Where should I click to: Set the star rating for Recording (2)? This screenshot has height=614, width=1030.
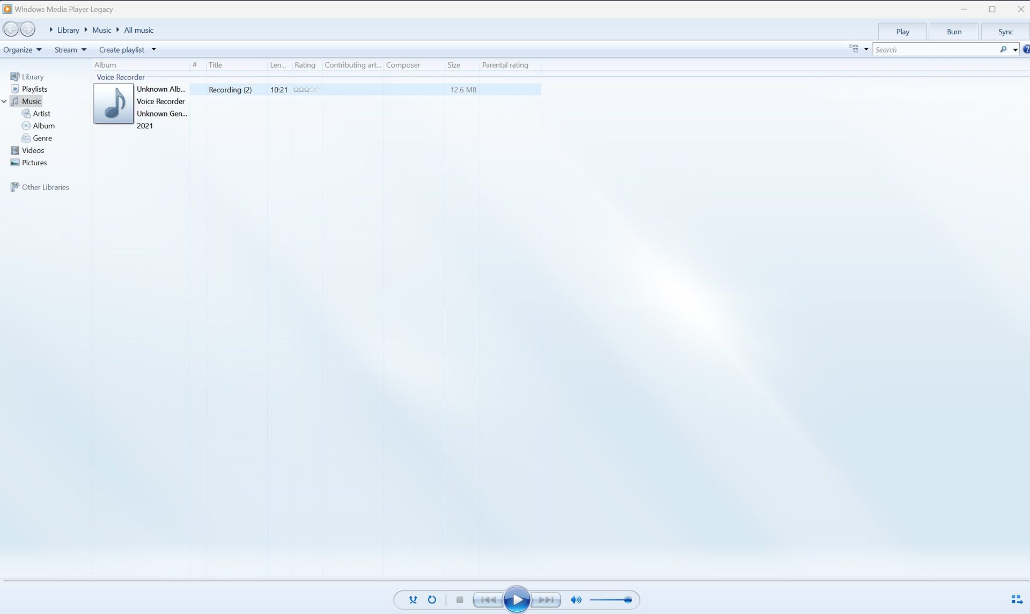tap(307, 90)
